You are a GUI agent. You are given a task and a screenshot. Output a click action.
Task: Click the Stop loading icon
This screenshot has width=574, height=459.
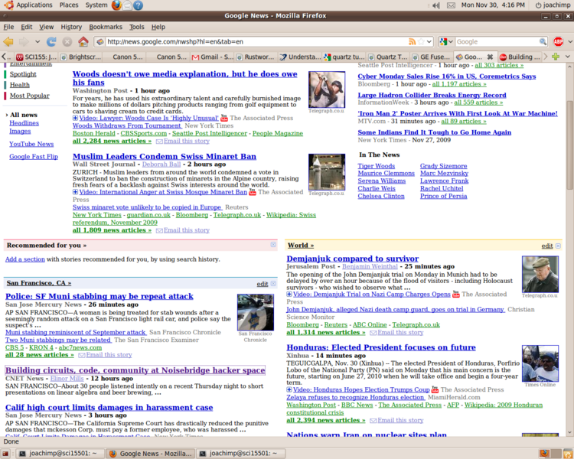coord(67,42)
